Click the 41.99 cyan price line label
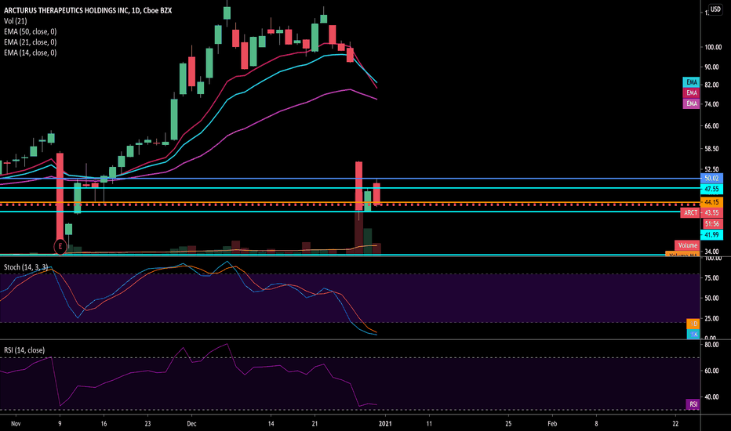The width and height of the screenshot is (731, 431). pos(711,235)
